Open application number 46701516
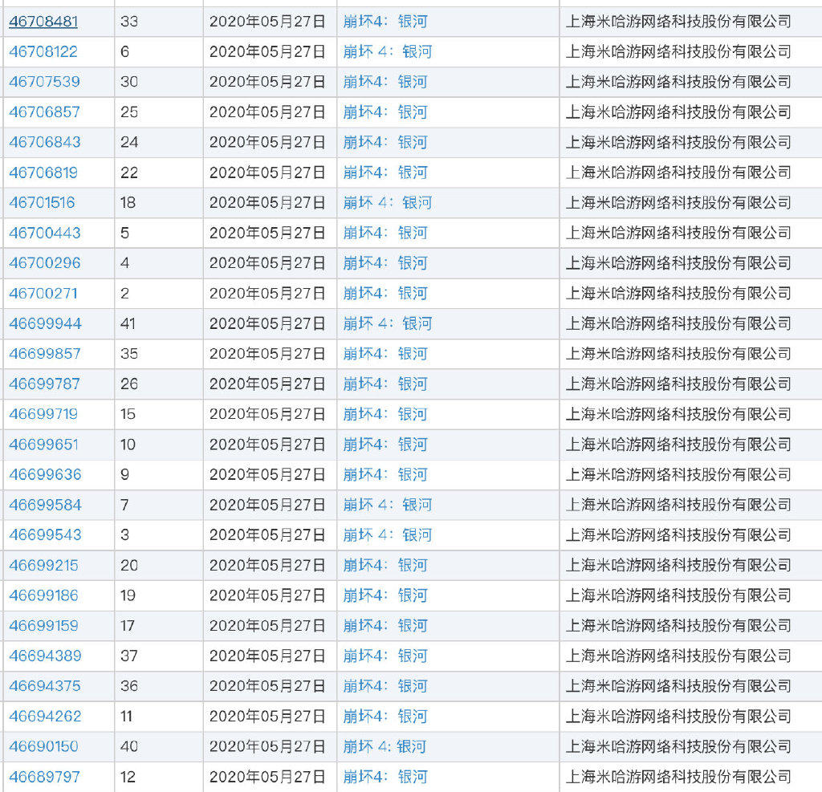Screen dimensions: 822x792 coord(42,202)
